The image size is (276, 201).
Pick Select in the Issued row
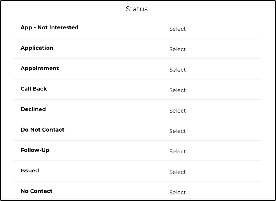point(177,172)
